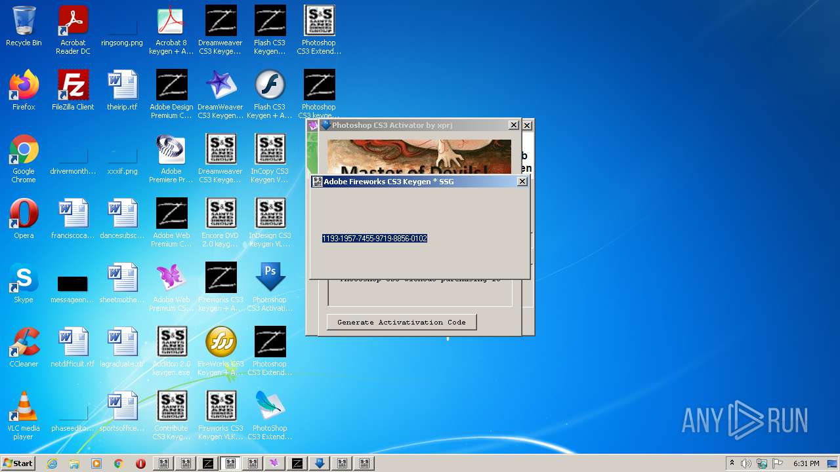Open the Action Center flag icon
Image resolution: width=840 pixels, height=472 pixels.
(x=778, y=463)
